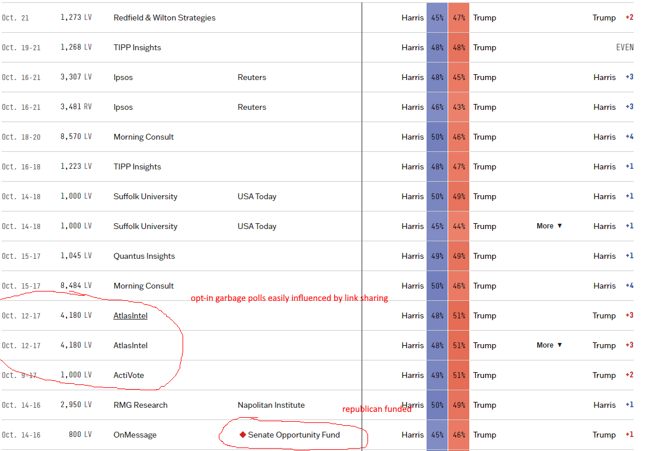The width and height of the screenshot is (646, 451).
Task: Click Trump +2 result in Redfield & Wilton row
Action: click(613, 18)
